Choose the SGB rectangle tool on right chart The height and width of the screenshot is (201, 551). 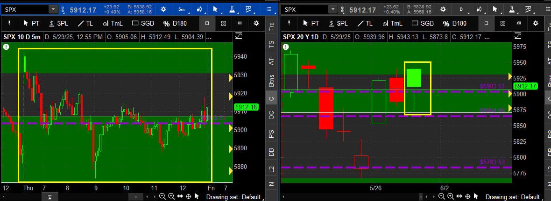coord(423,23)
